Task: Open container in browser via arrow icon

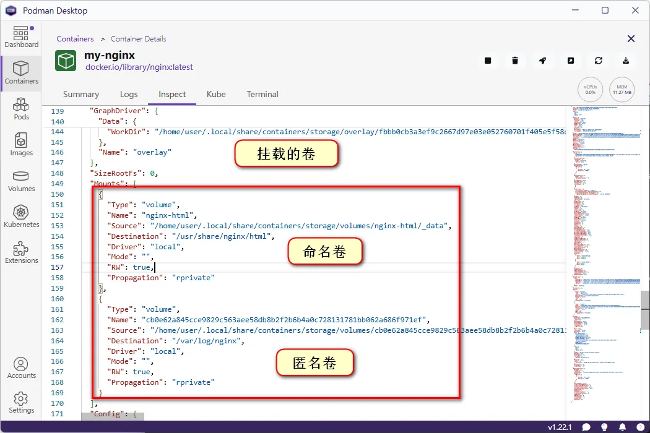Action: (x=570, y=61)
